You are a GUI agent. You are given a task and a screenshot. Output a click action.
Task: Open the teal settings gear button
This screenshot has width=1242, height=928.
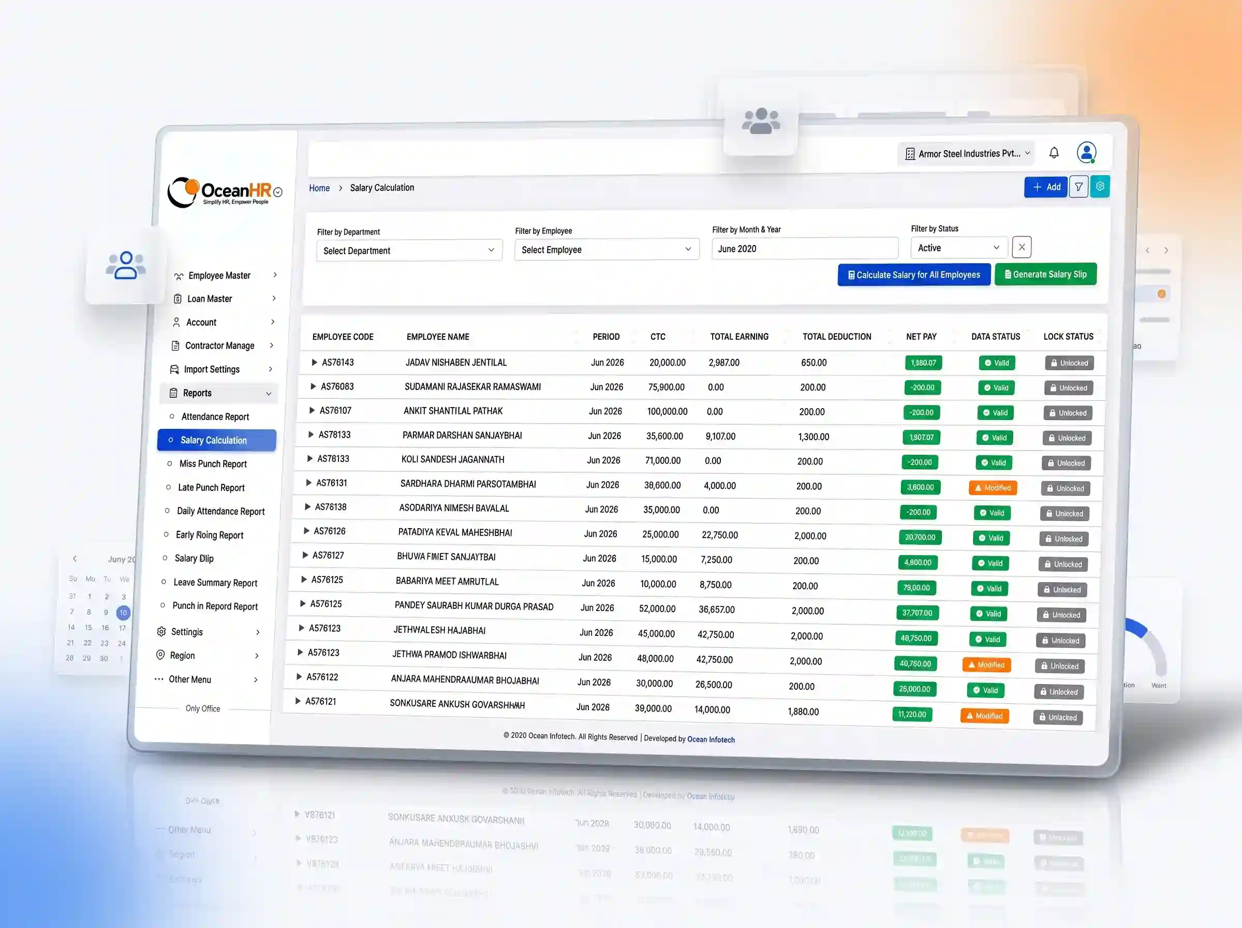tap(1100, 186)
